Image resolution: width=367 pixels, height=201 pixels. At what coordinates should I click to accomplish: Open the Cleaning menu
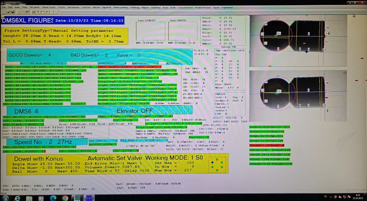[x=156, y=7]
